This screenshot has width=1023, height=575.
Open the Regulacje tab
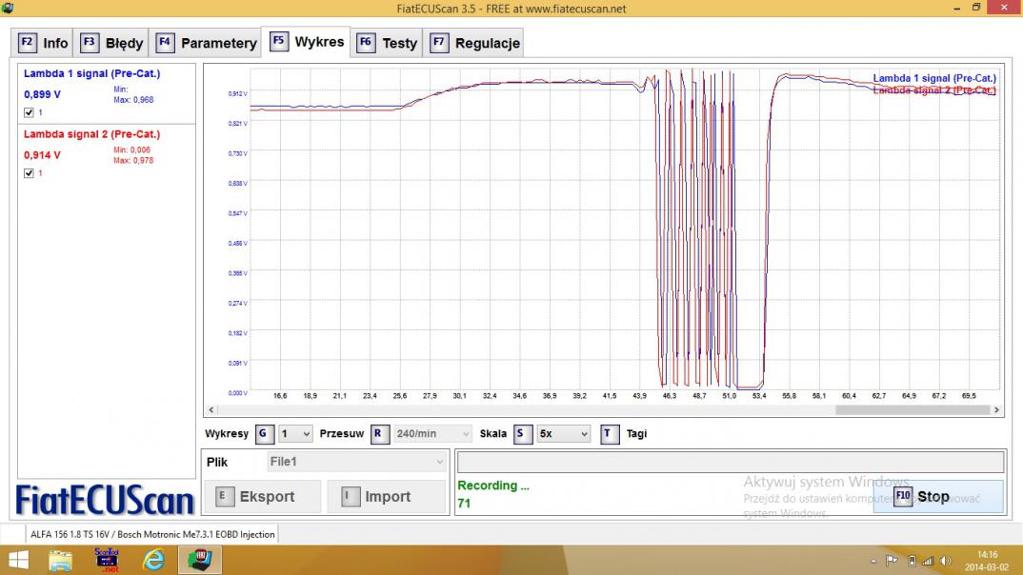tap(475, 43)
